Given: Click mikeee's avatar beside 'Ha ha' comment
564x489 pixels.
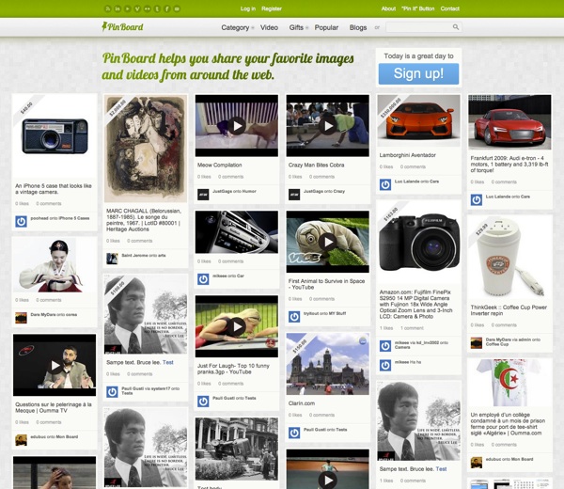Looking at the screenshot, I should pyautogui.click(x=385, y=365).
